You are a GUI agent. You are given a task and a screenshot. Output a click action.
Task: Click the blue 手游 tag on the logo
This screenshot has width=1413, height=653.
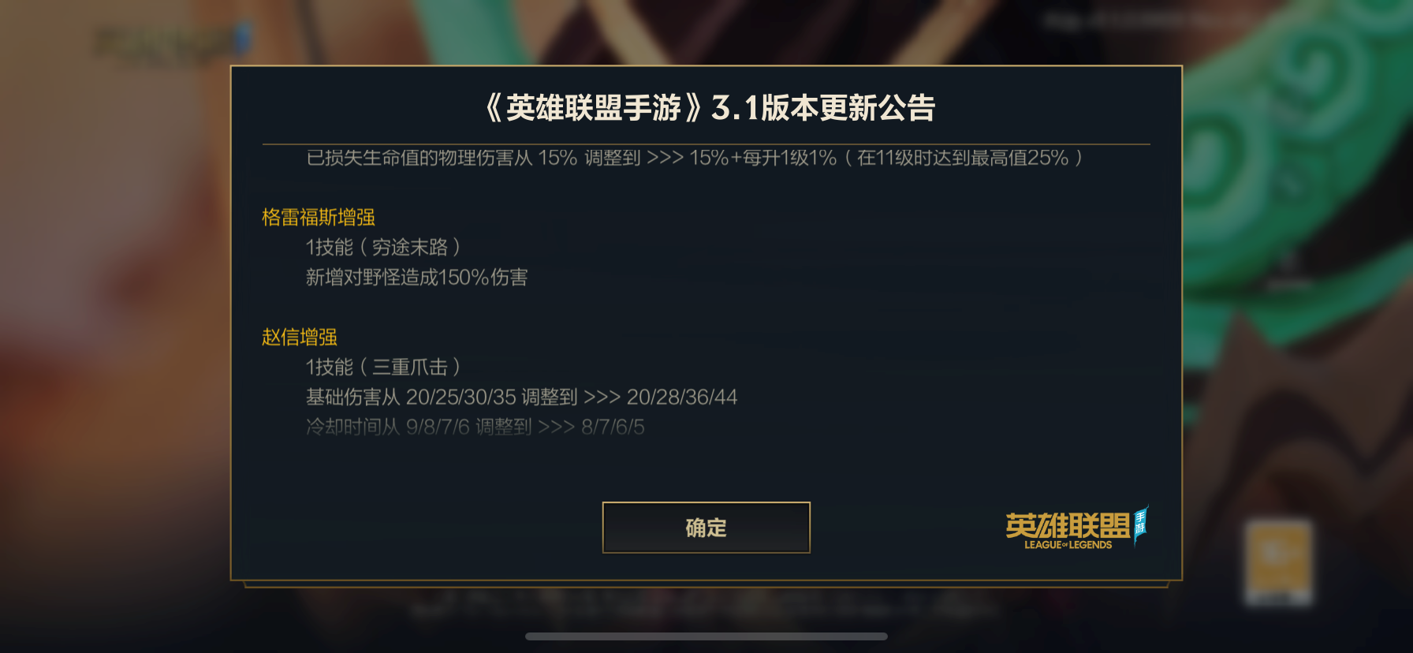[x=1141, y=524]
